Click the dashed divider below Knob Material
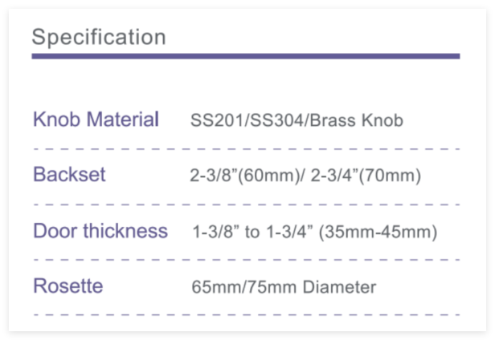 [x=245, y=149]
